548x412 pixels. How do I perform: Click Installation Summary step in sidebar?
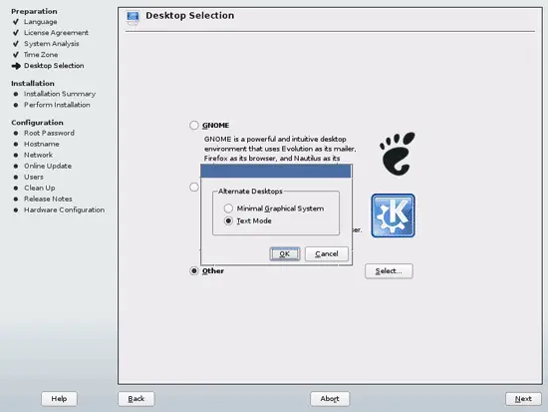(x=60, y=94)
